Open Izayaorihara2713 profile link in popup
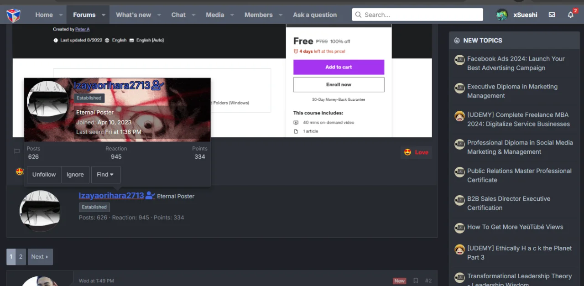The width and height of the screenshot is (584, 286). click(x=112, y=85)
